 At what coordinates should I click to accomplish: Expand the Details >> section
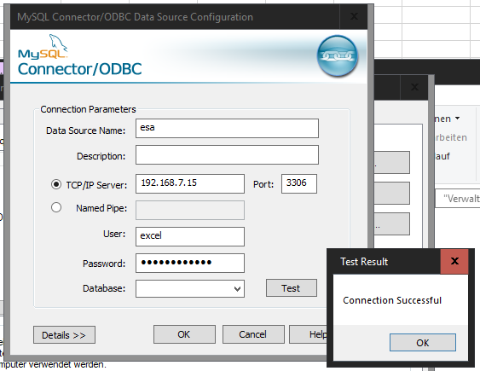pyautogui.click(x=64, y=335)
